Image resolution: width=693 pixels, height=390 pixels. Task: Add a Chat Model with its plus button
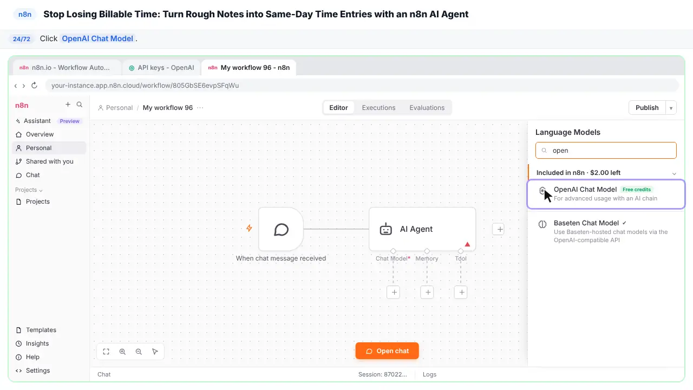click(394, 292)
